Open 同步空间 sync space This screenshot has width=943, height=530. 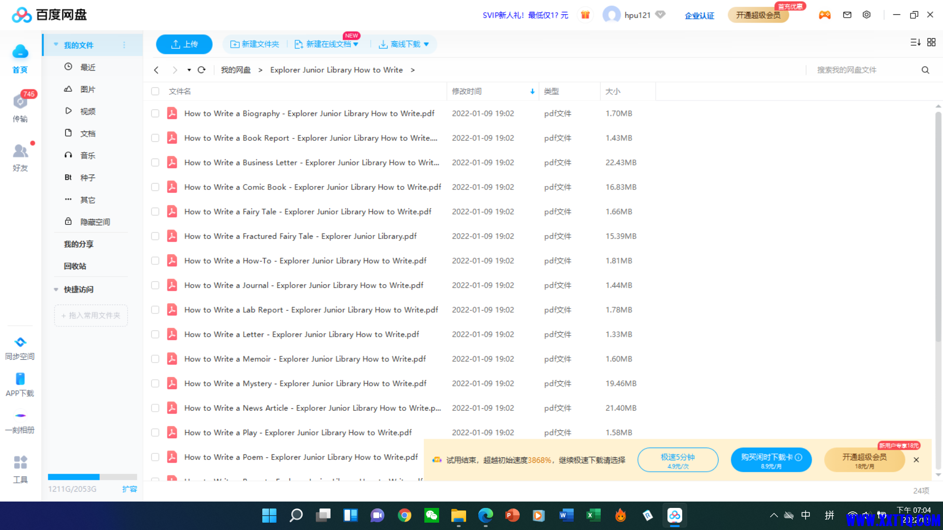(x=20, y=348)
